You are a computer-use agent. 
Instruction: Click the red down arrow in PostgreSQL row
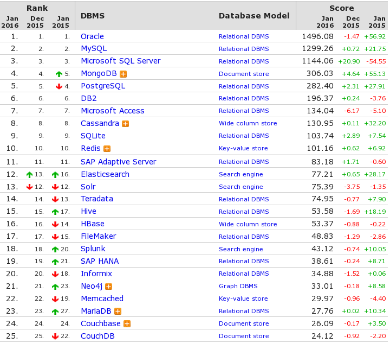pyautogui.click(x=59, y=86)
